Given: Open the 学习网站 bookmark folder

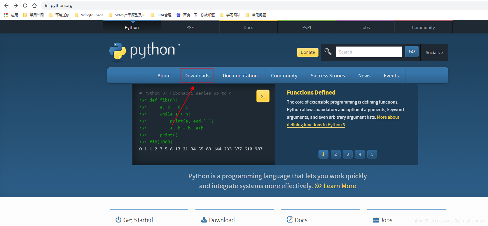Looking at the screenshot, I should [230, 15].
